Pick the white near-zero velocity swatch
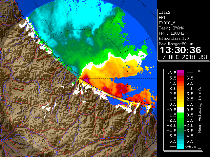This screenshot has height=157, width=210. click(180, 110)
